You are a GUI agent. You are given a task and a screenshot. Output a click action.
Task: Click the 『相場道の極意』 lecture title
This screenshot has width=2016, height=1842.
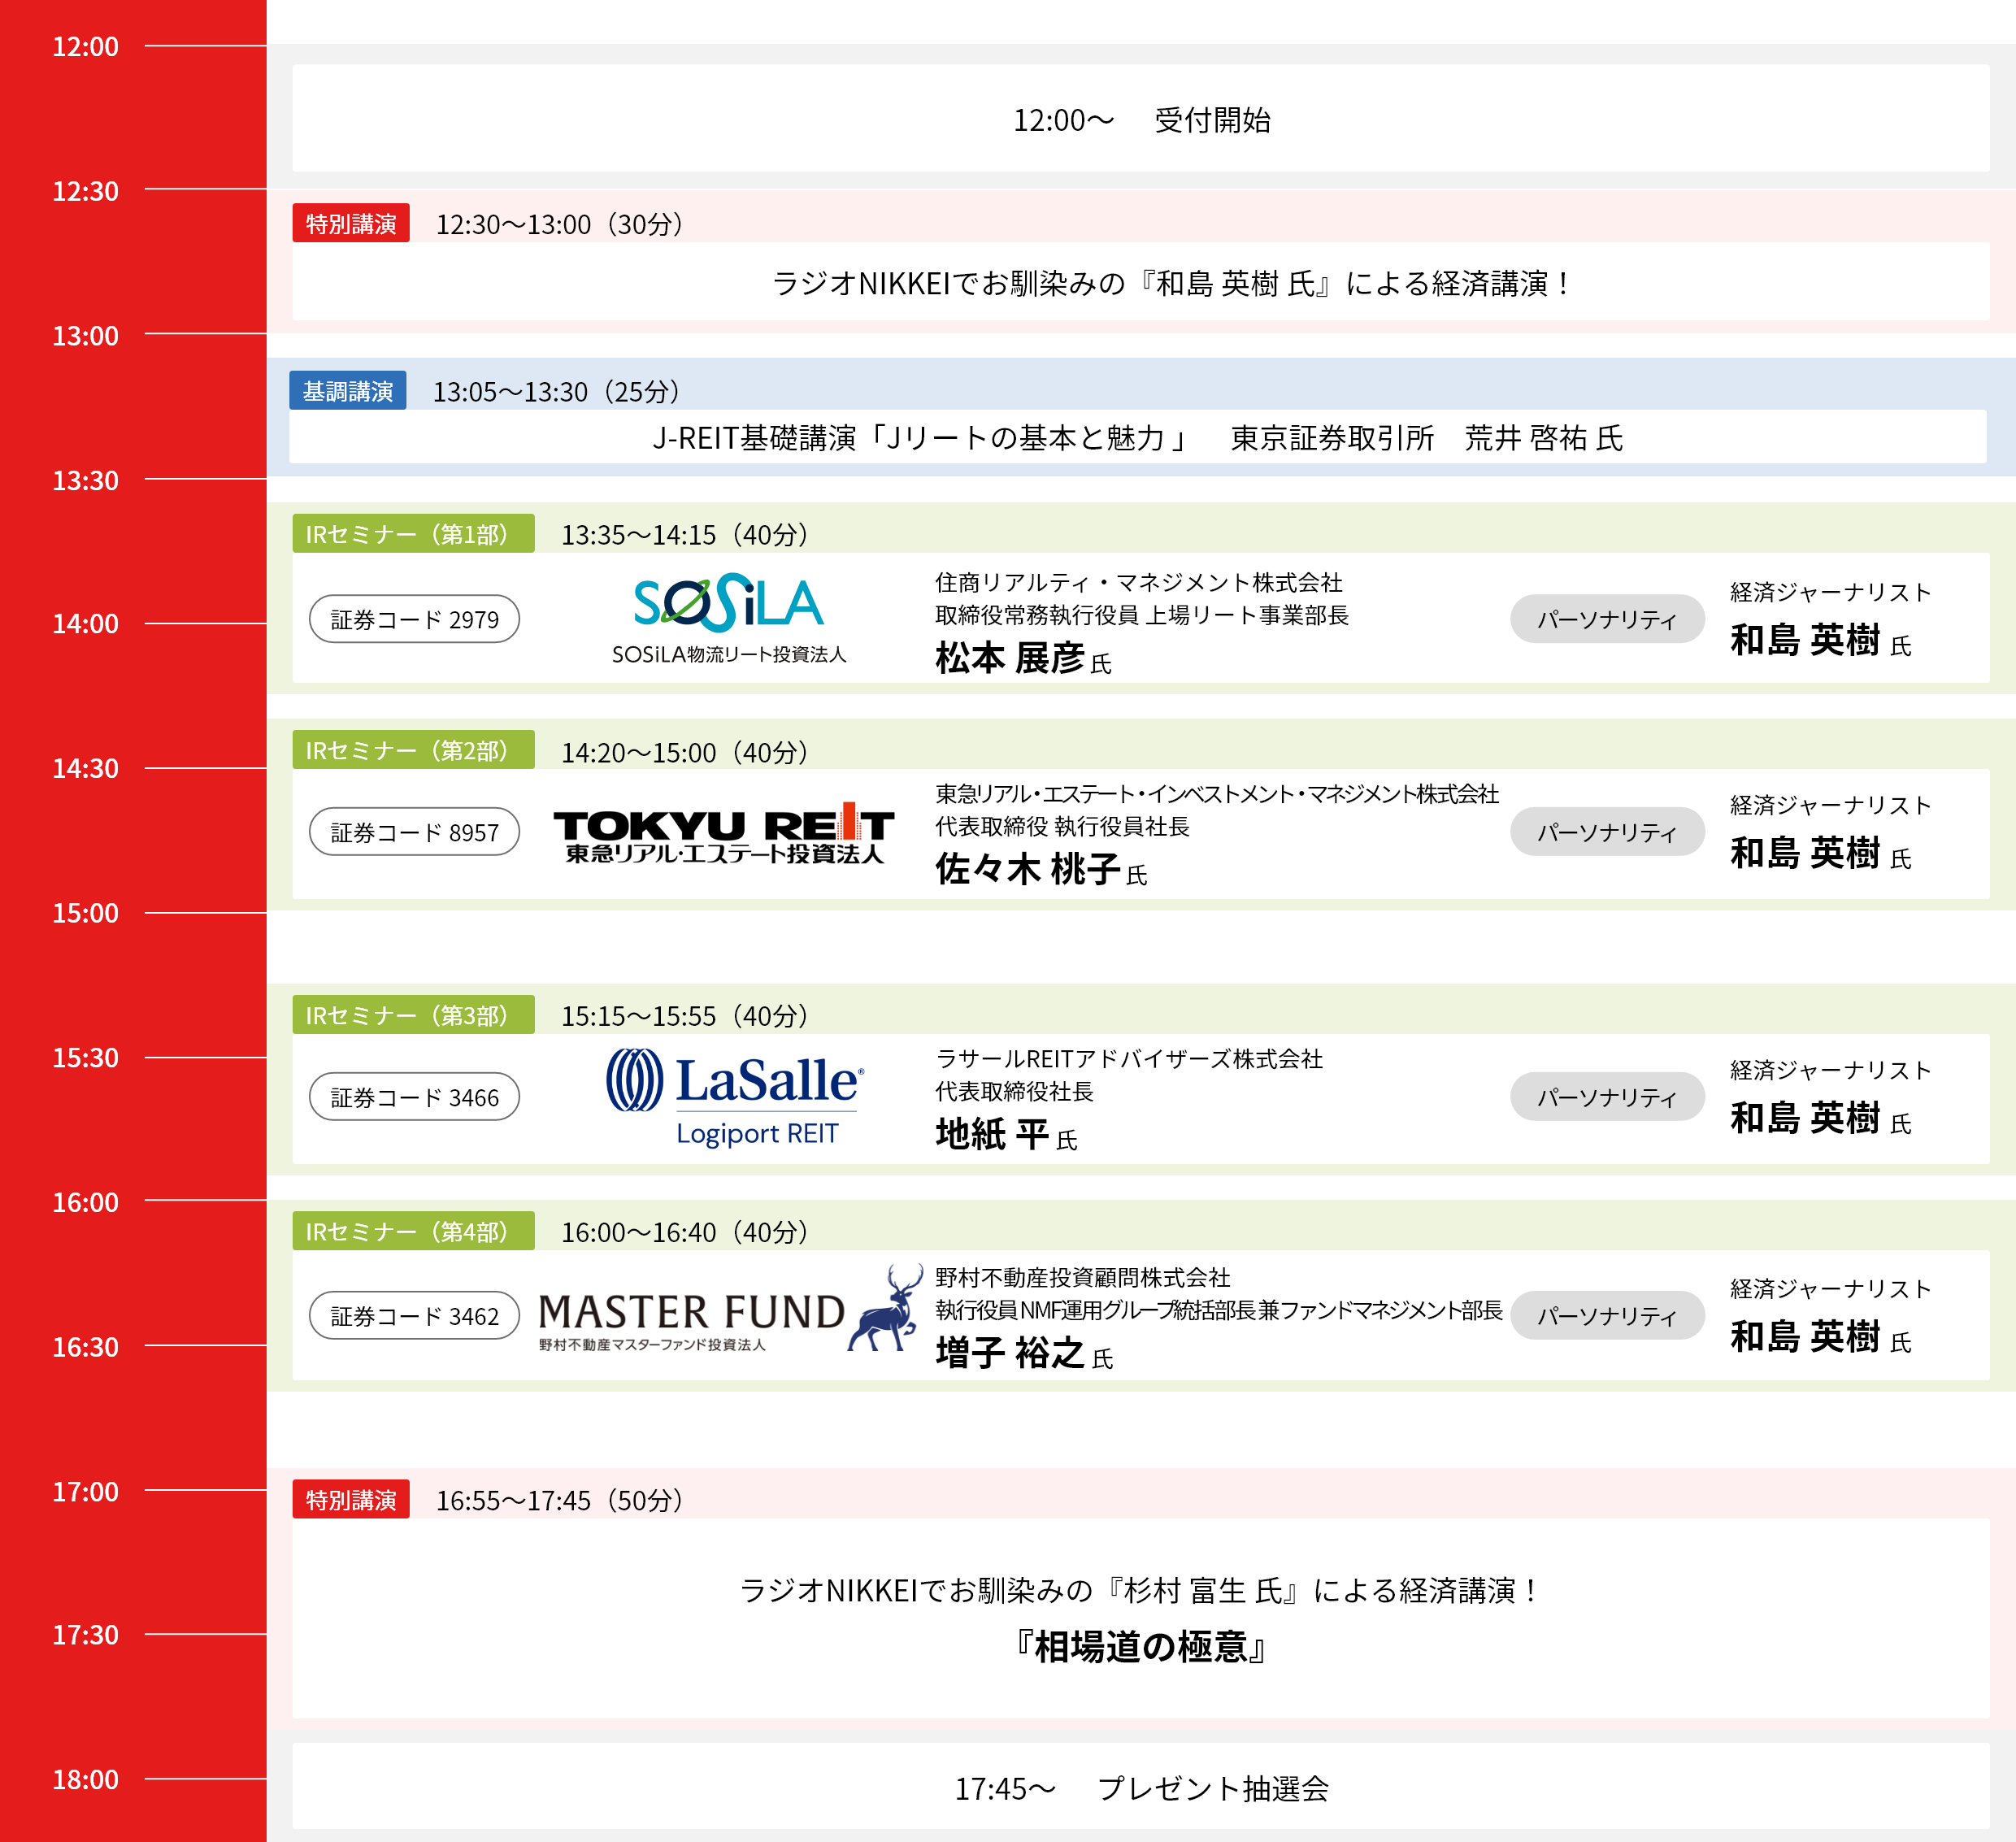click(x=1141, y=1646)
